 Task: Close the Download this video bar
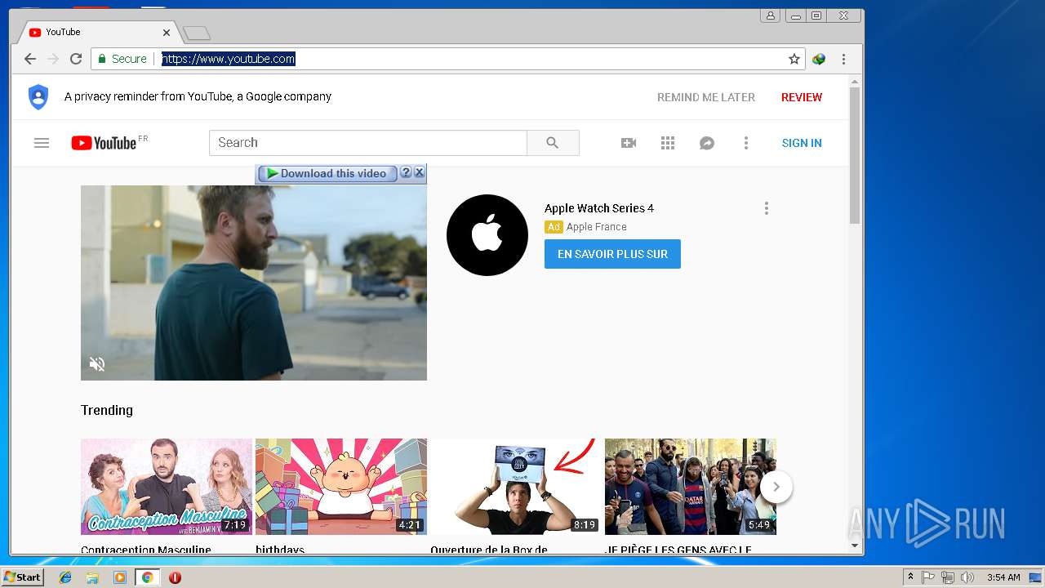click(x=419, y=172)
